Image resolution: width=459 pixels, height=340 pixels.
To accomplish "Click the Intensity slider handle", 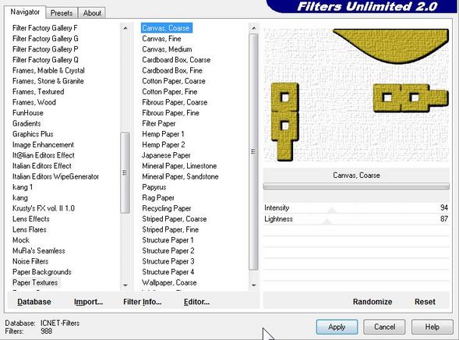I will pyautogui.click(x=332, y=210).
